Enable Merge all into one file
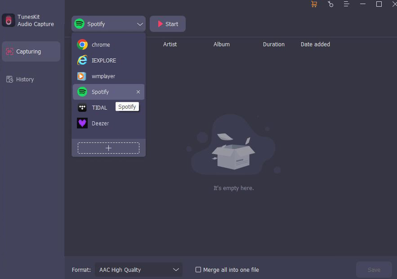The image size is (397, 279). 198,270
